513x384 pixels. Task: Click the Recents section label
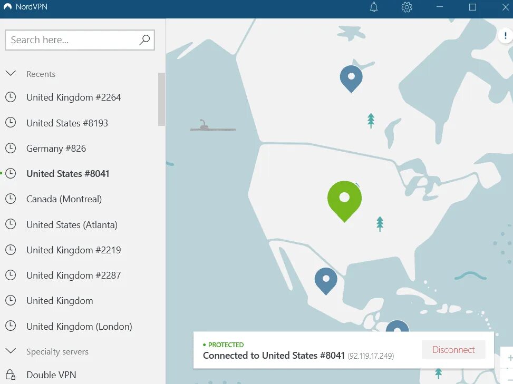[x=41, y=74]
